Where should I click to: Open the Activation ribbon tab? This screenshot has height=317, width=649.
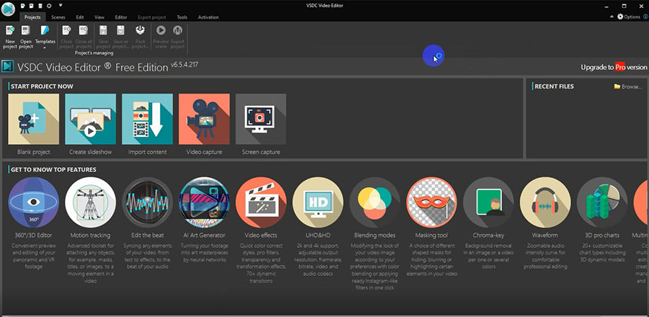click(x=208, y=17)
